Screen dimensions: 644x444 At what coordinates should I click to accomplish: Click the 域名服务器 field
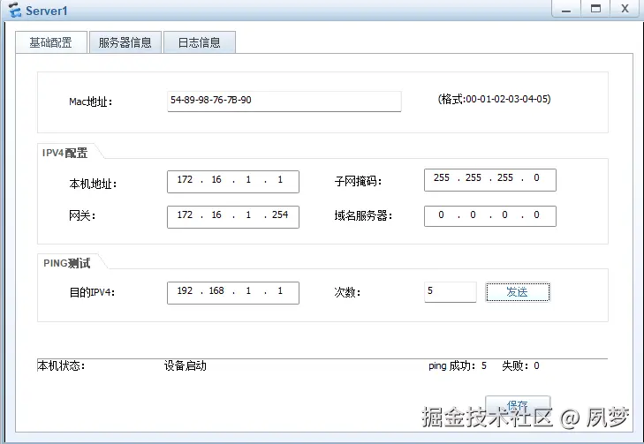[490, 216]
